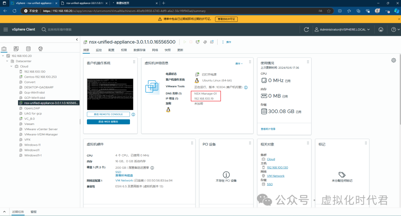Click the 查看所有磁盘 link
The image size is (401, 216).
[x=124, y=175]
